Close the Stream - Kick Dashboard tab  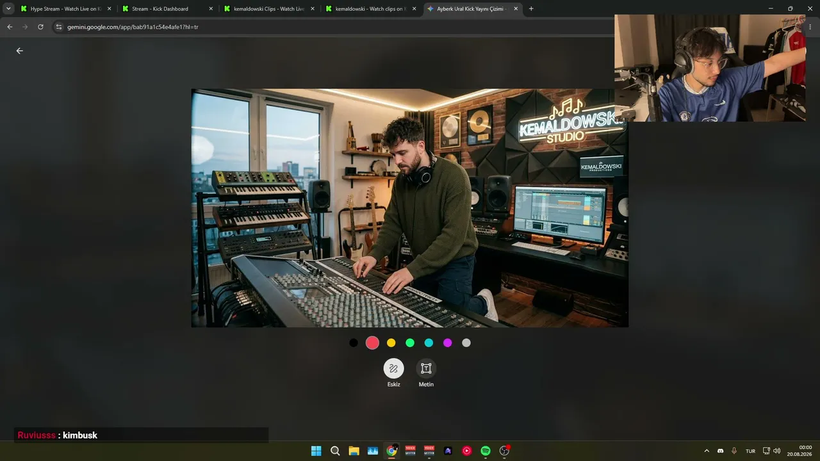[x=211, y=9]
